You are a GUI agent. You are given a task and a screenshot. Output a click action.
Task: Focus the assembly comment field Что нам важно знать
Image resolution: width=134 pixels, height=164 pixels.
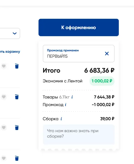pyautogui.click(x=79, y=135)
